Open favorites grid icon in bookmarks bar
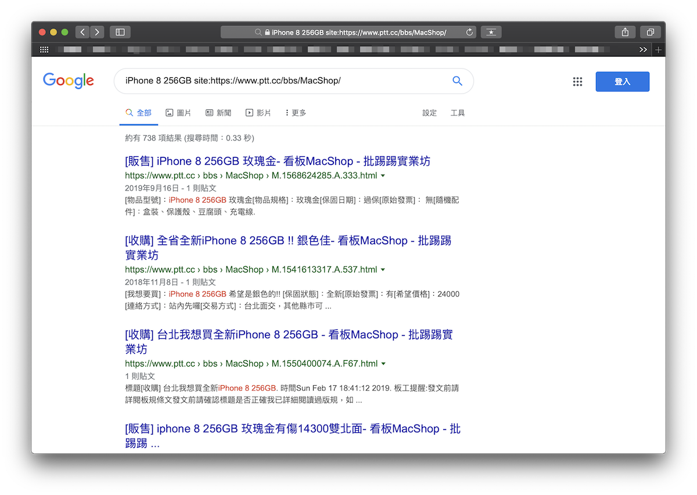The image size is (697, 495). click(44, 50)
